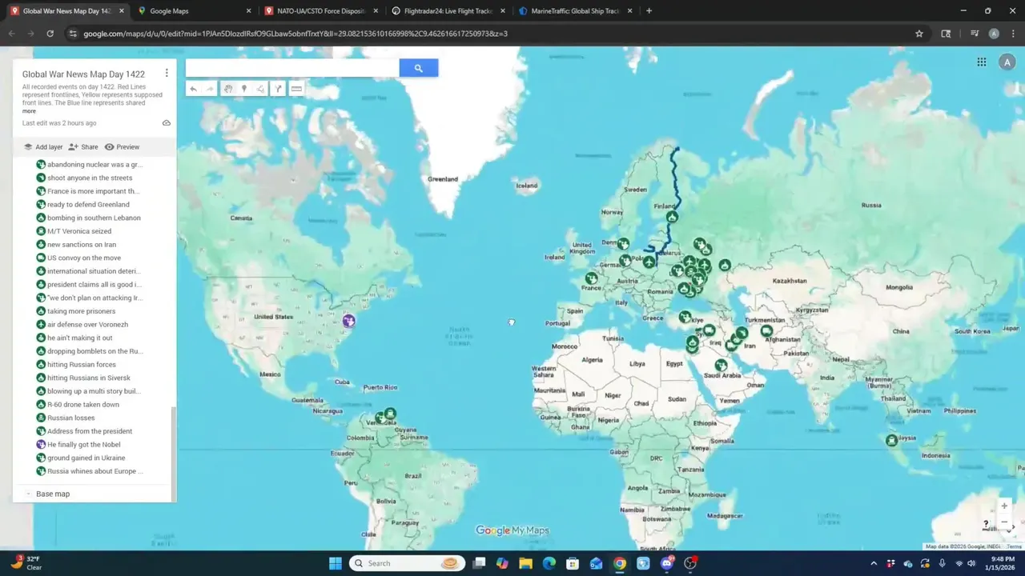
Task: Select 'hitting Russians in Siversk' entry
Action: [89, 378]
